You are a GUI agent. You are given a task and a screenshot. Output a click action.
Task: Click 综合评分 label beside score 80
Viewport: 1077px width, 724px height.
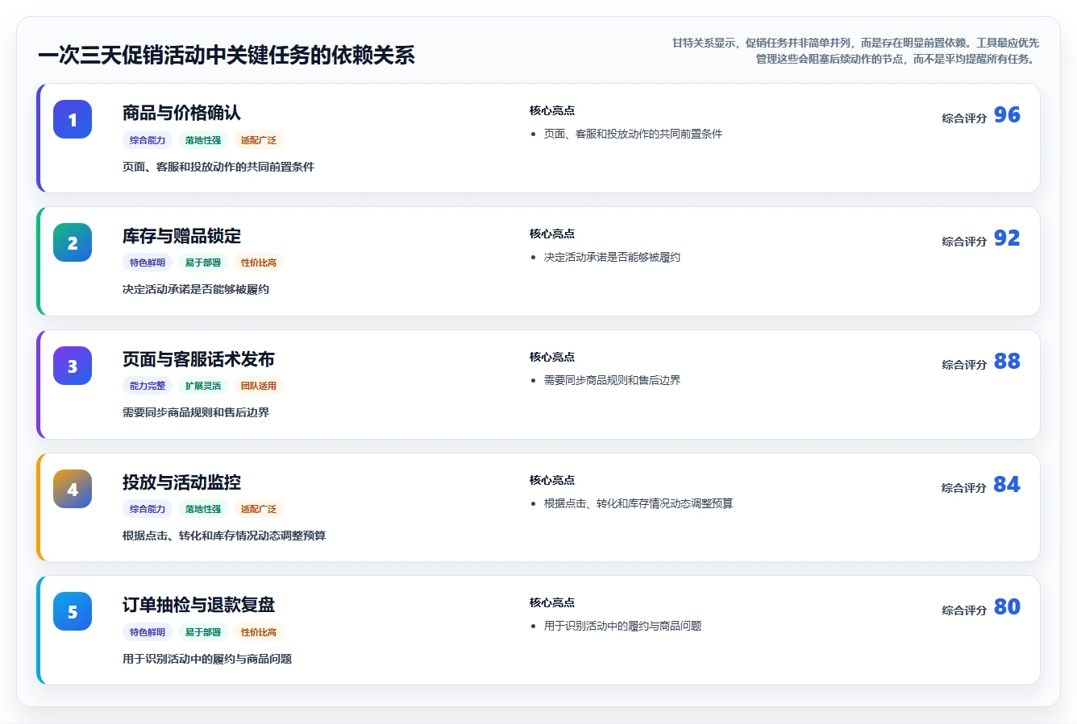point(964,610)
